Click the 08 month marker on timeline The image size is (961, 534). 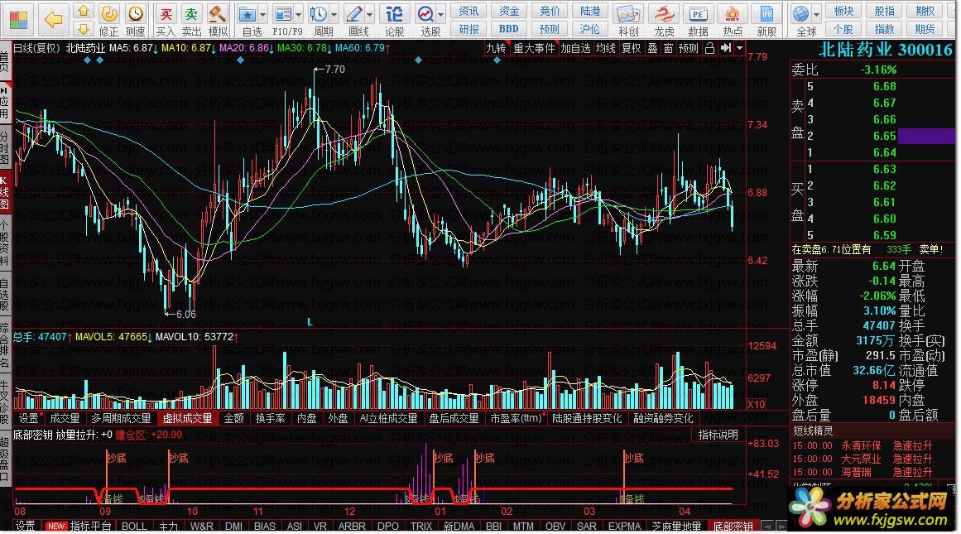point(20,511)
